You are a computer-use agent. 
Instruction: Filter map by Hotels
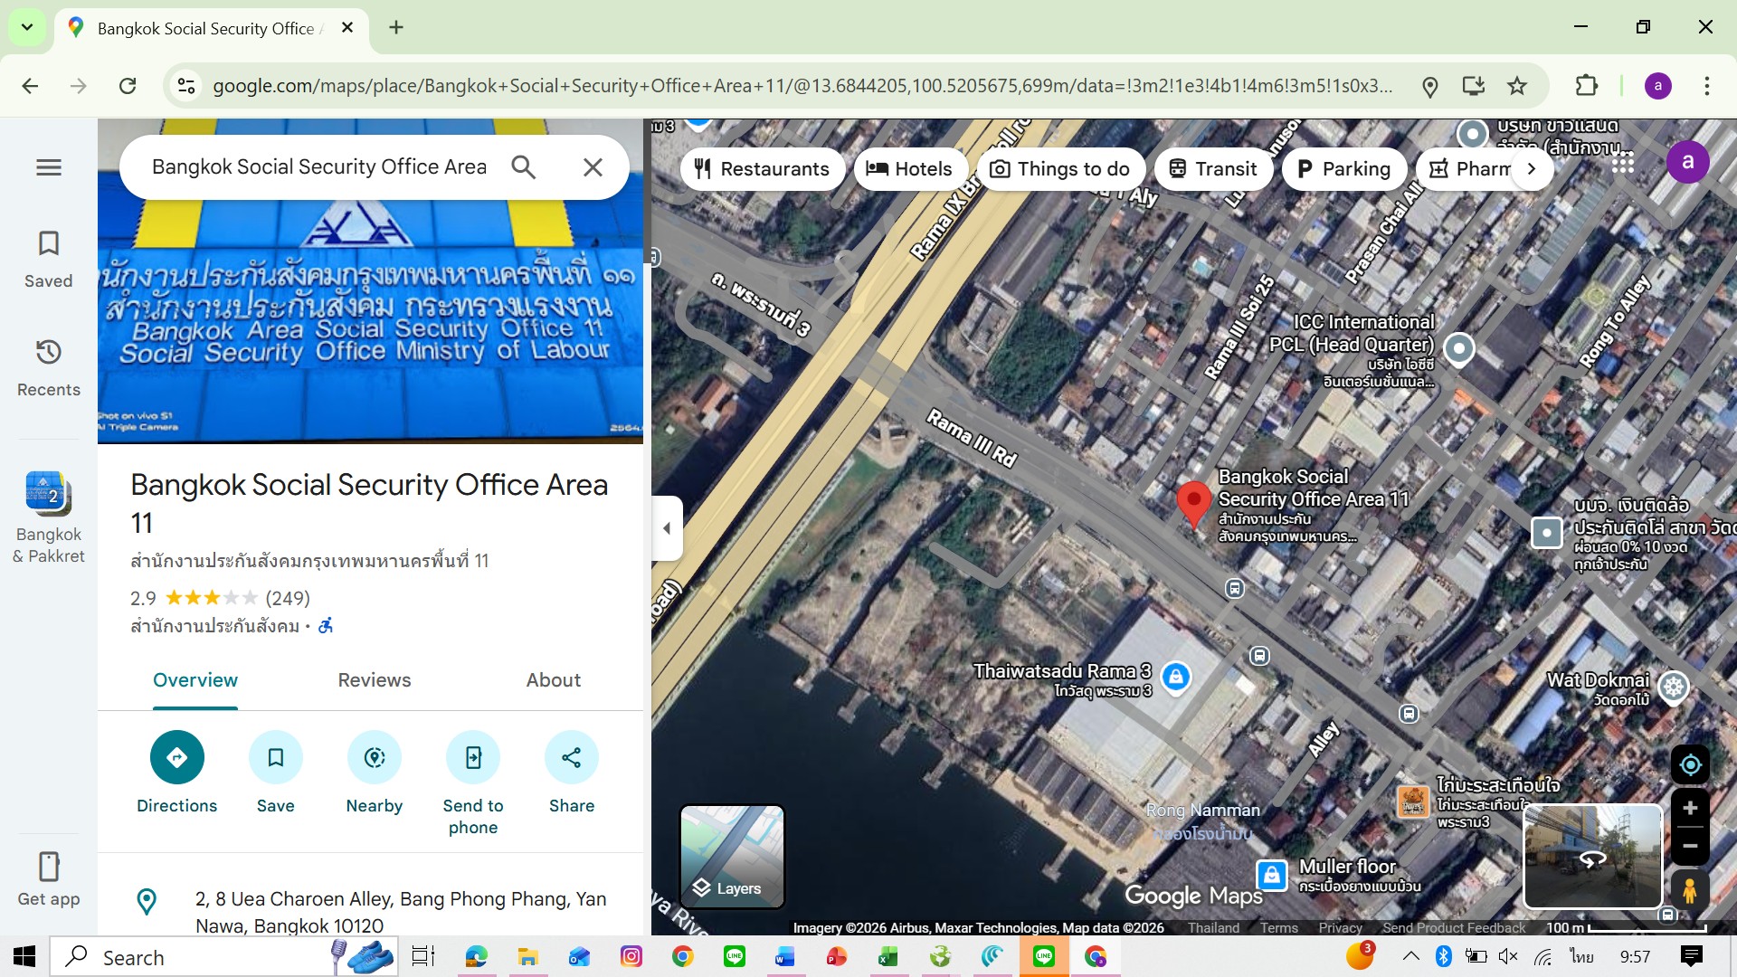pos(909,169)
